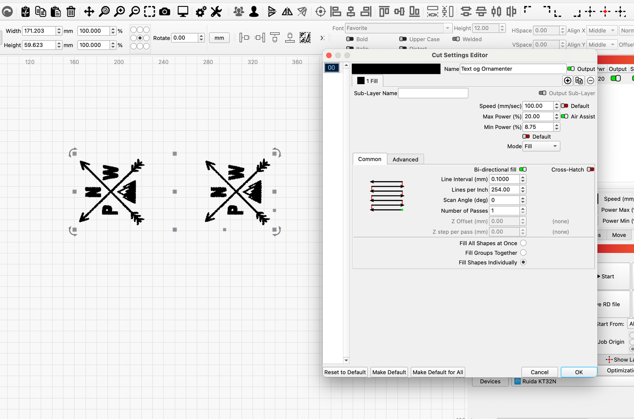Click the preview monitor icon

[x=183, y=12]
